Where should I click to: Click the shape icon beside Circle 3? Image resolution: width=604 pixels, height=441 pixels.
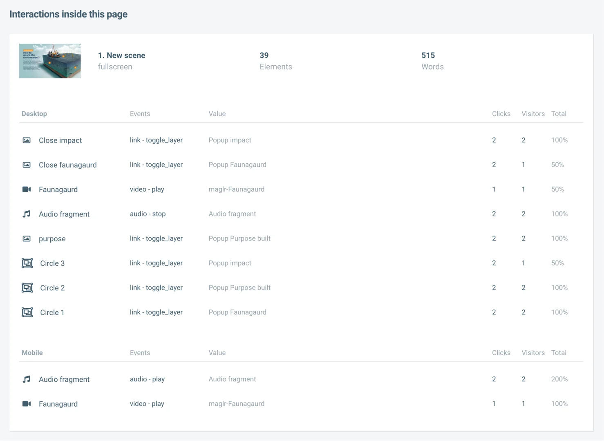point(27,263)
